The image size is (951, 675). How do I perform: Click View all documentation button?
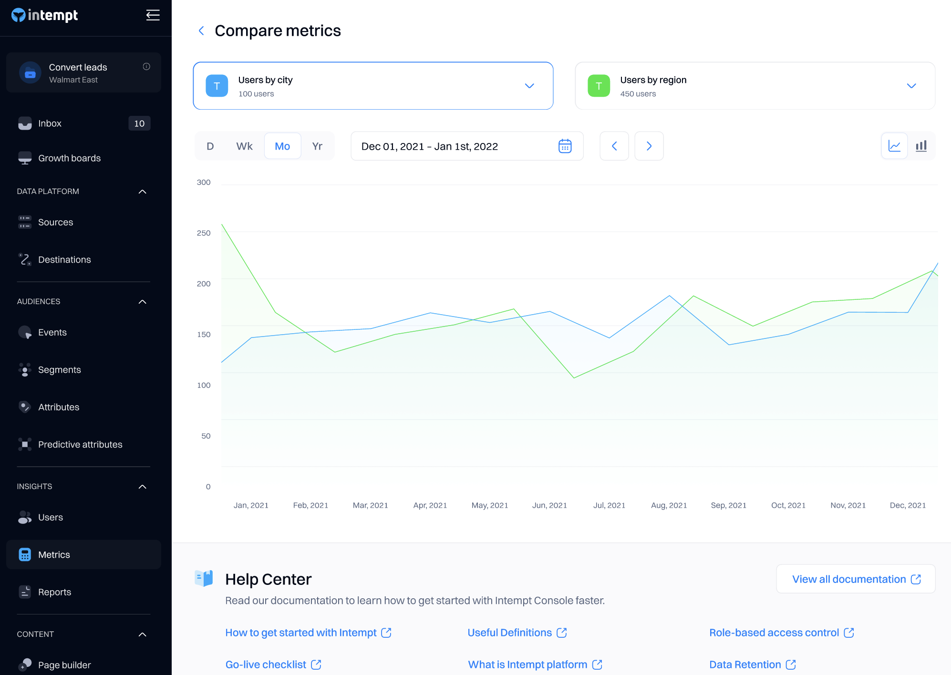click(856, 579)
